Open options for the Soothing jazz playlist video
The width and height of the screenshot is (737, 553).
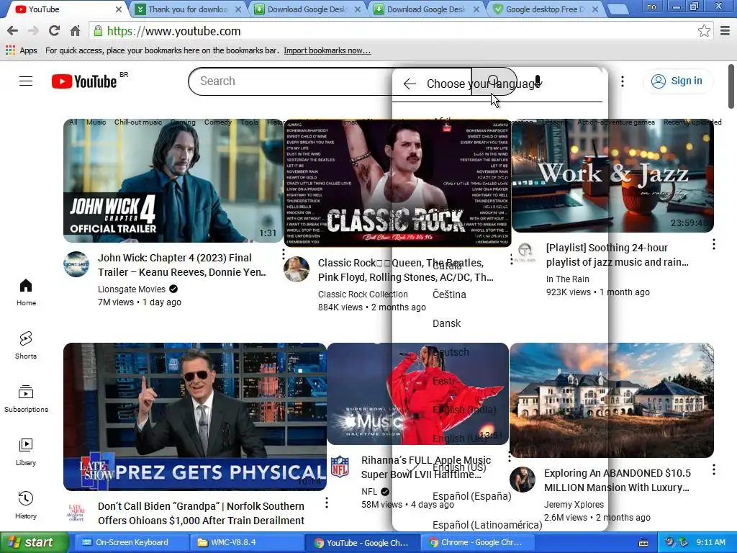click(x=713, y=244)
